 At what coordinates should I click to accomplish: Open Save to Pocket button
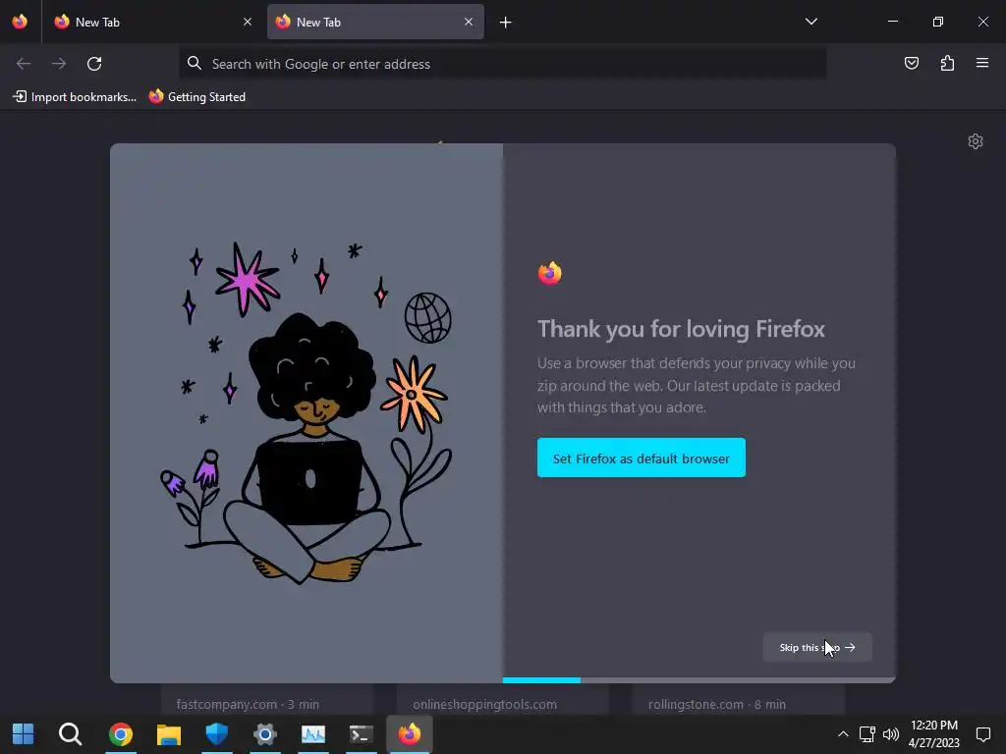tap(912, 63)
